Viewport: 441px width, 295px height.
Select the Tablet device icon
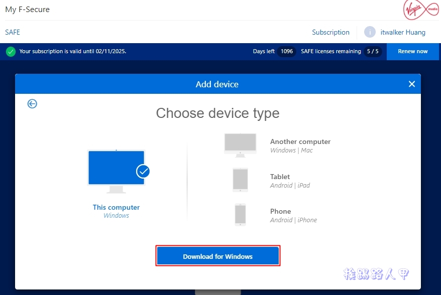240,180
